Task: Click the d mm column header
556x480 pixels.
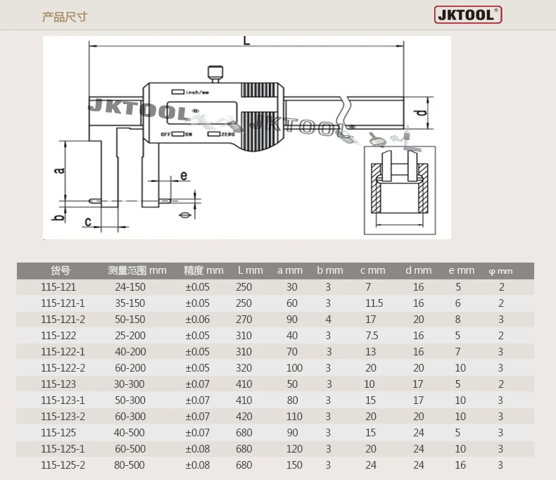Action: 419,270
